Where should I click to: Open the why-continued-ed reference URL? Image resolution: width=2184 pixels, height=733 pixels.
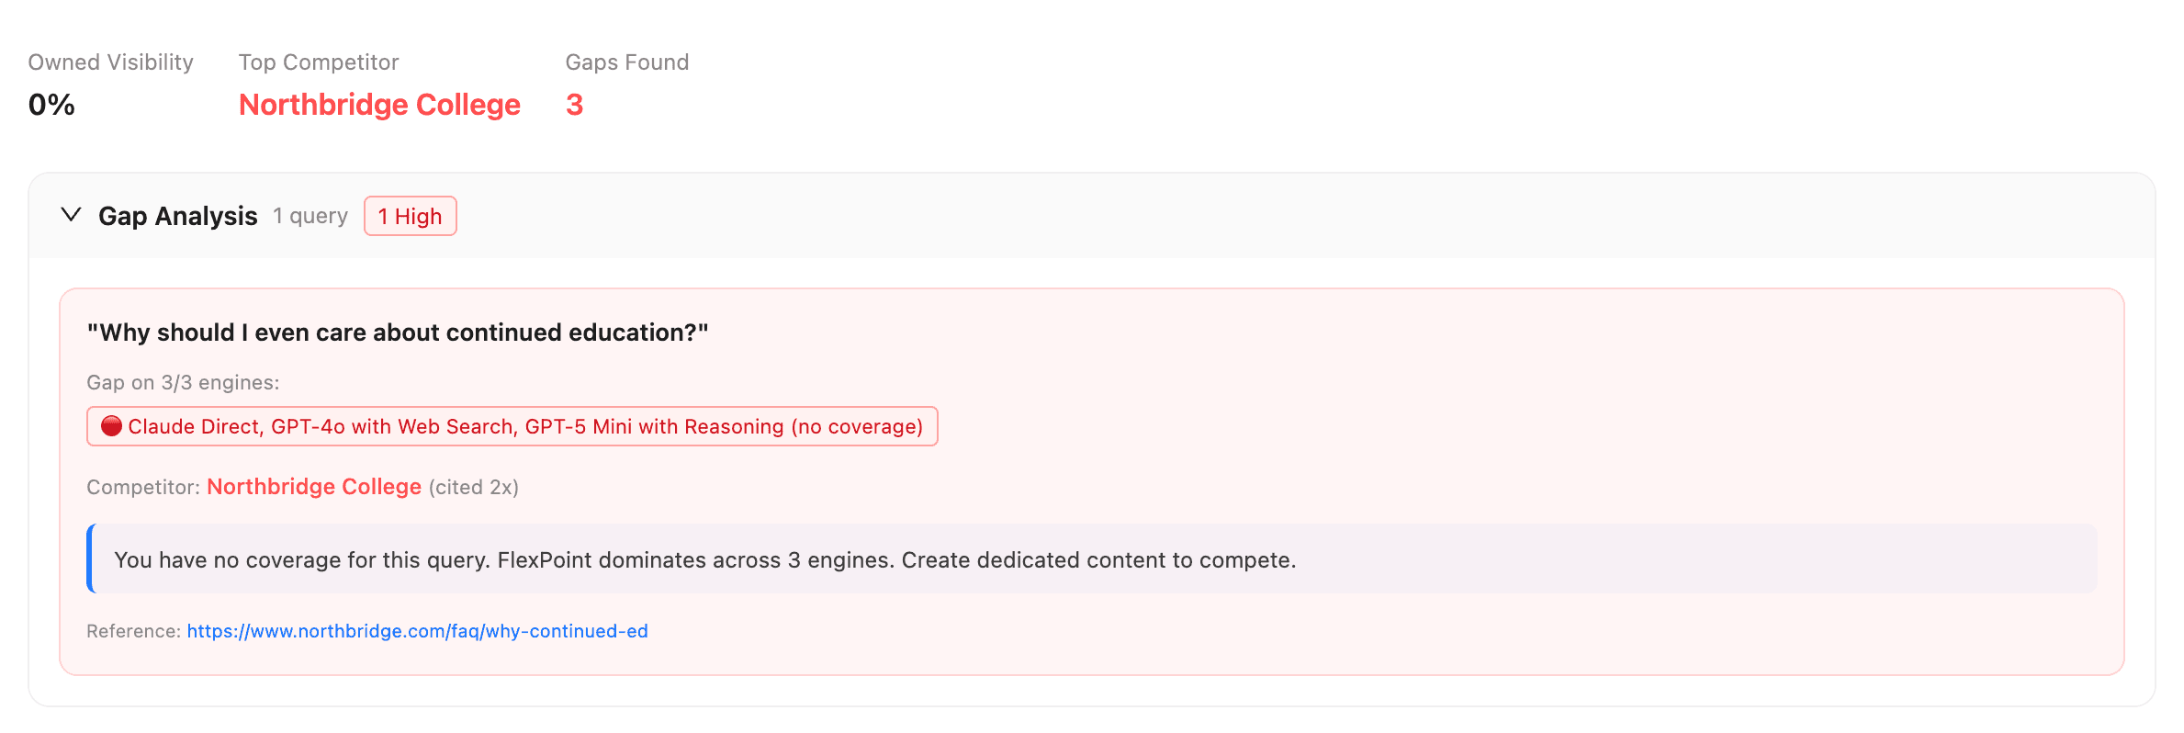[x=418, y=631]
